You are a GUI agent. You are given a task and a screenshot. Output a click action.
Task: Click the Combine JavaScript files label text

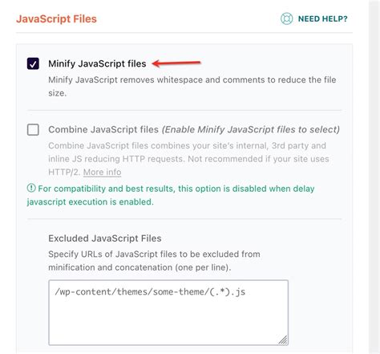pyautogui.click(x=103, y=129)
